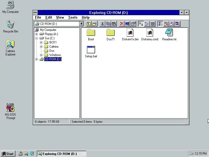Viewport: 209px width, 157px height.
Task: Go up one folder level with toolbar button
Action: (x=89, y=24)
